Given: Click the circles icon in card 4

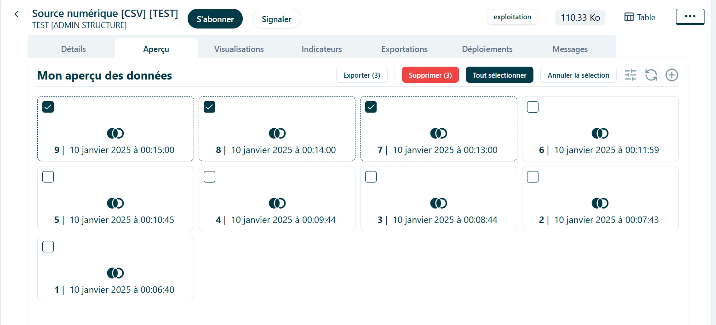Looking at the screenshot, I should [277, 203].
